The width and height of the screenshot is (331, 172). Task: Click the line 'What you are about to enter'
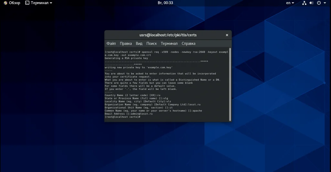point(163,80)
